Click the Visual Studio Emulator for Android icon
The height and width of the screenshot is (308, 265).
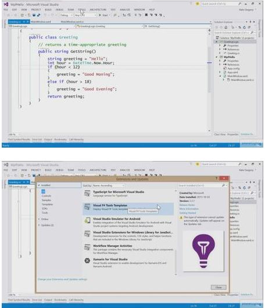87,220
